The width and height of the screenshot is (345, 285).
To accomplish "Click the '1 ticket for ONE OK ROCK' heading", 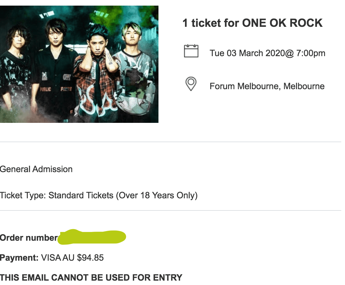I will [252, 23].
